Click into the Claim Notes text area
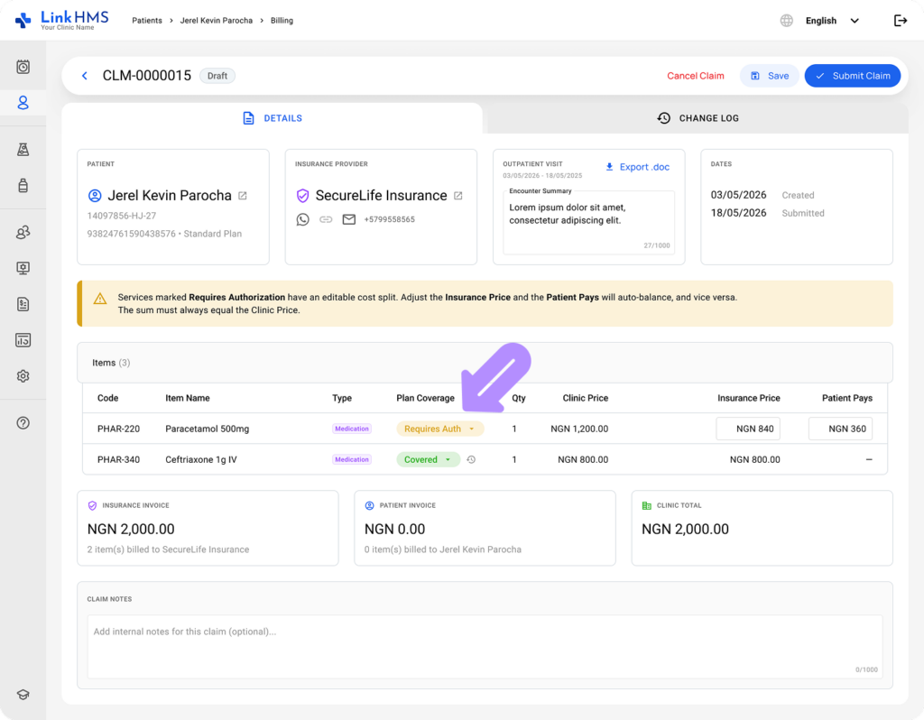Screen dimensions: 924x720 coord(485,646)
